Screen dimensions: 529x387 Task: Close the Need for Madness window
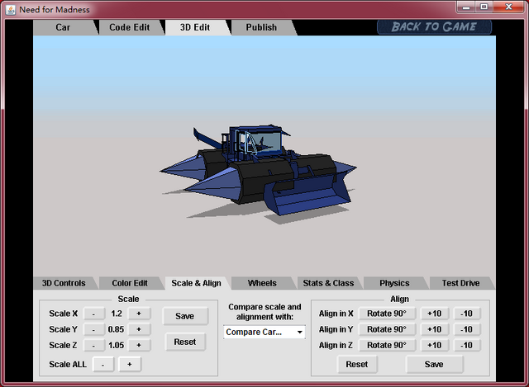[509, 7]
